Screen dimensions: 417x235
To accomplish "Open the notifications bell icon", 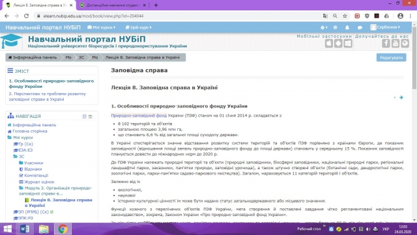I will [347, 27].
